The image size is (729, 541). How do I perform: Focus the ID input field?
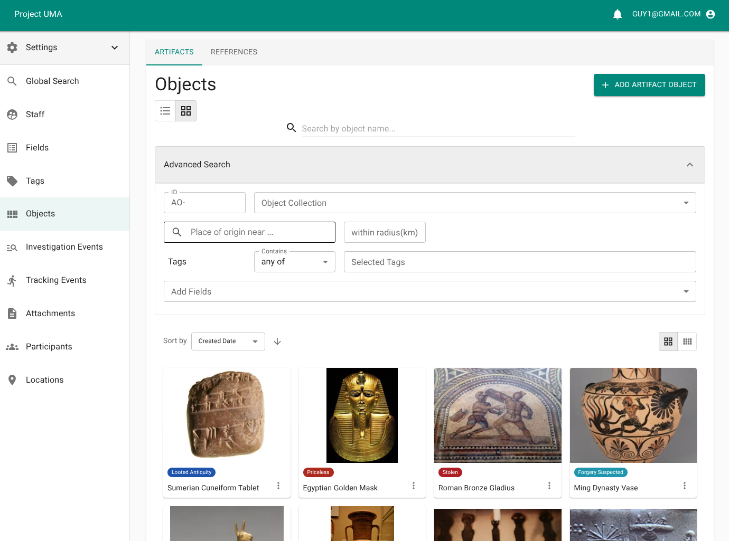[x=204, y=203]
